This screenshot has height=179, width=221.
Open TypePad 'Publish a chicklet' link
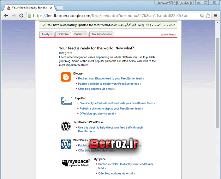click(111, 108)
